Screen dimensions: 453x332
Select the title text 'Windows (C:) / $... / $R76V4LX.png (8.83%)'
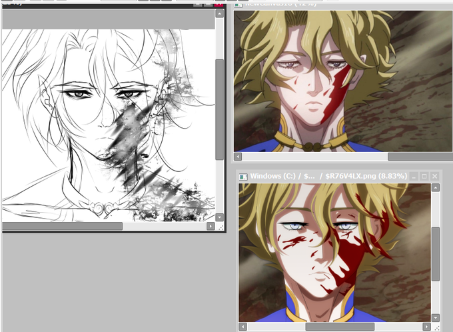328,176
